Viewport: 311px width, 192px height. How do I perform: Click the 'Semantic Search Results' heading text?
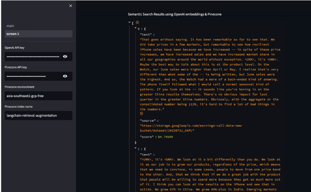pyautogui.click(x=174, y=14)
